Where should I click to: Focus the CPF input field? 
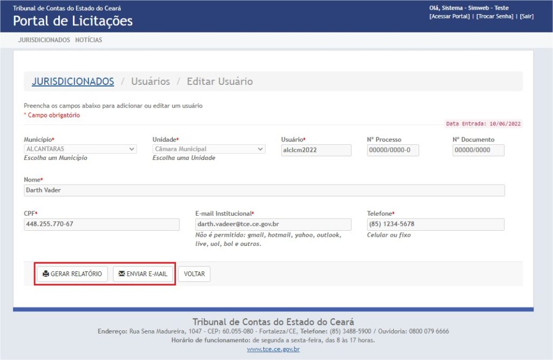102,224
